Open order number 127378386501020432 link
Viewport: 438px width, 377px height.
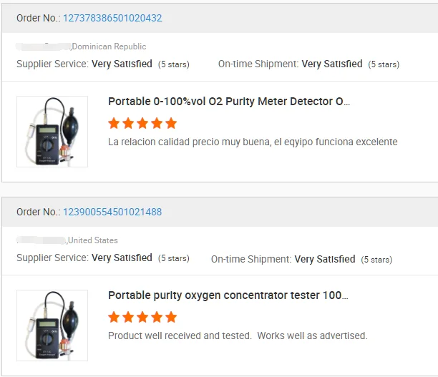(x=112, y=18)
